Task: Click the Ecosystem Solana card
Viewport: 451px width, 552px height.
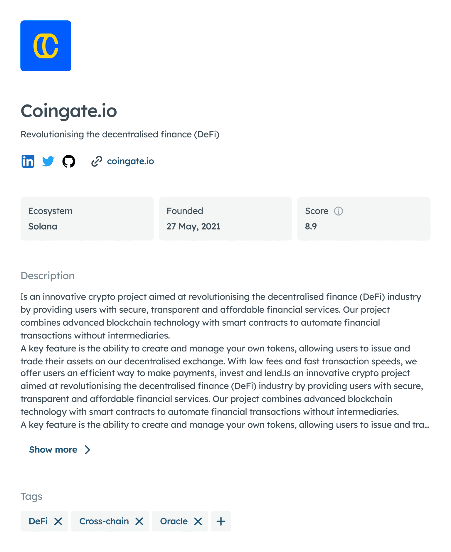Action: [87, 219]
